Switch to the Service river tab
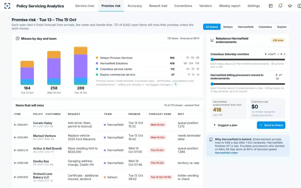The image size is (301, 188). [x=85, y=6]
